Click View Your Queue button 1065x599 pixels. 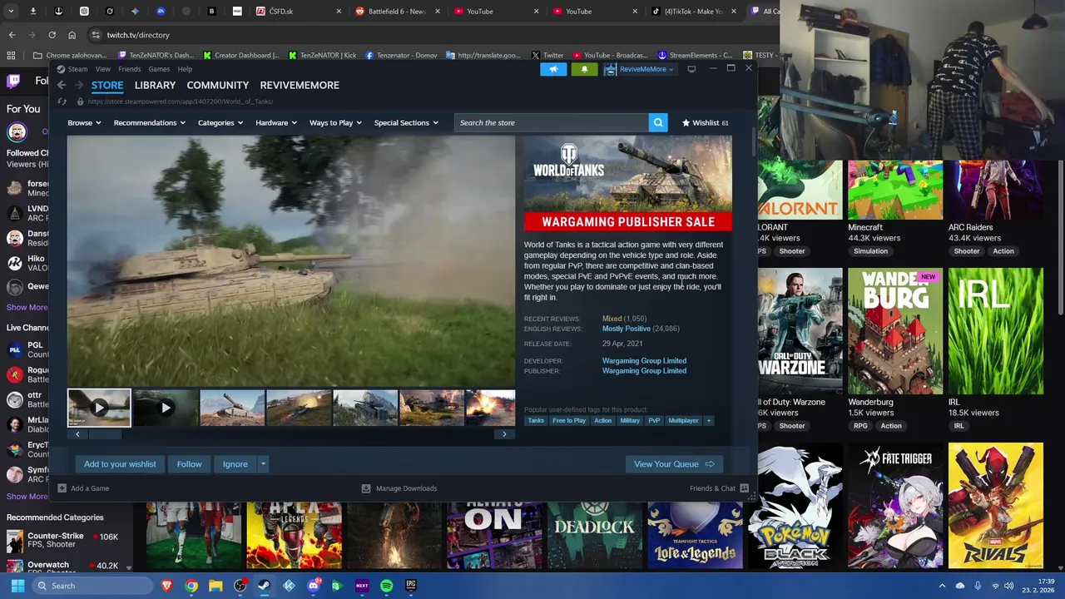coord(674,464)
